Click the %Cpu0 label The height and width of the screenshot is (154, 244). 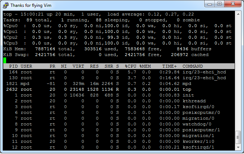[x=10, y=26]
